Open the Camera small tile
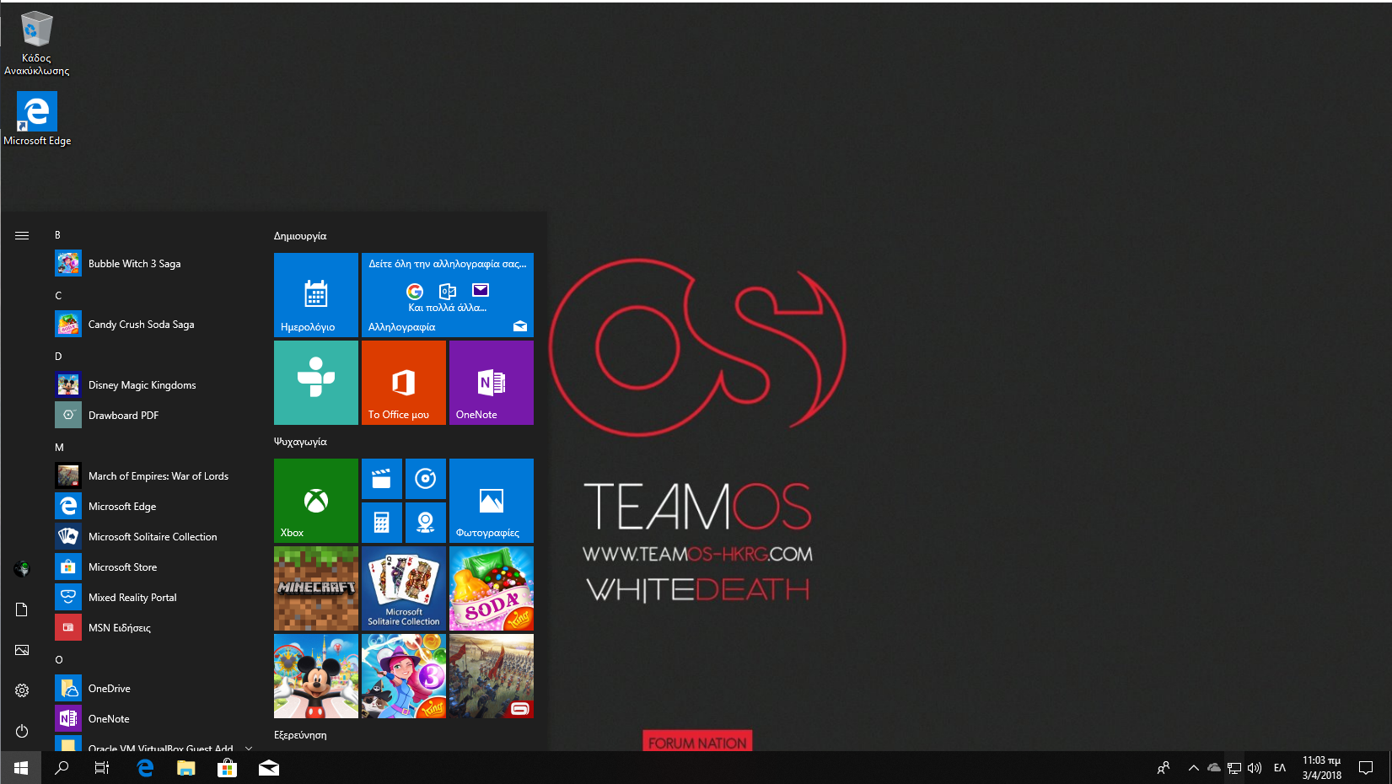The width and height of the screenshot is (1392, 784). [x=426, y=523]
